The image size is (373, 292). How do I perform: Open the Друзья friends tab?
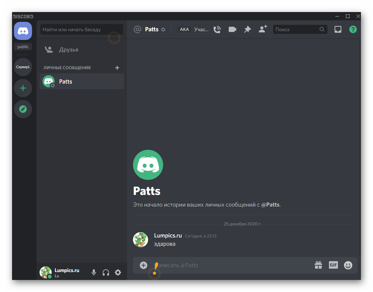click(68, 50)
